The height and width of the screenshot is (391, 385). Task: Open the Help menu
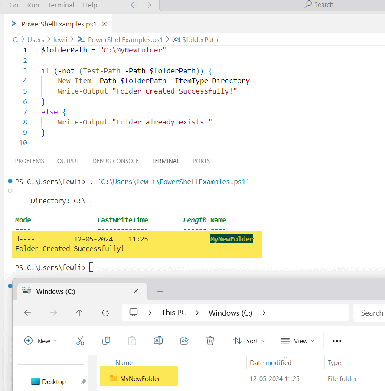tap(90, 5)
